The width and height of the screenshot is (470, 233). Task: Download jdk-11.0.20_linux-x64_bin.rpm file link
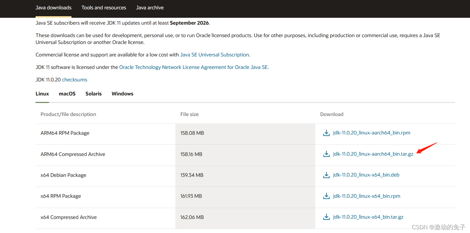(x=366, y=196)
